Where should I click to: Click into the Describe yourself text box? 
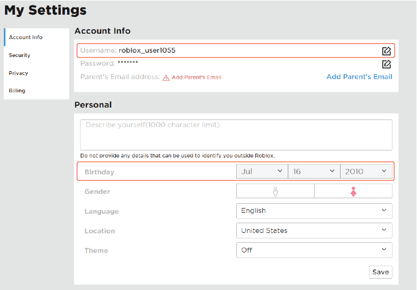click(x=236, y=135)
